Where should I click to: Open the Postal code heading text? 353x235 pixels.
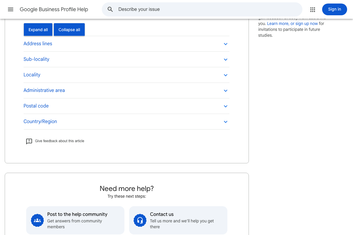pyautogui.click(x=36, y=106)
